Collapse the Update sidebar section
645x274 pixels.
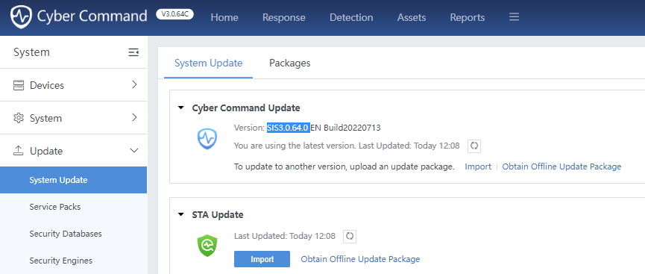click(134, 151)
